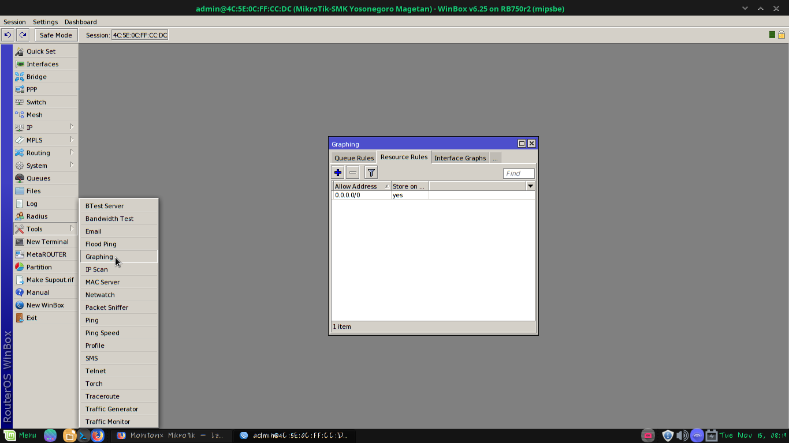Open the Queues section

click(46, 178)
